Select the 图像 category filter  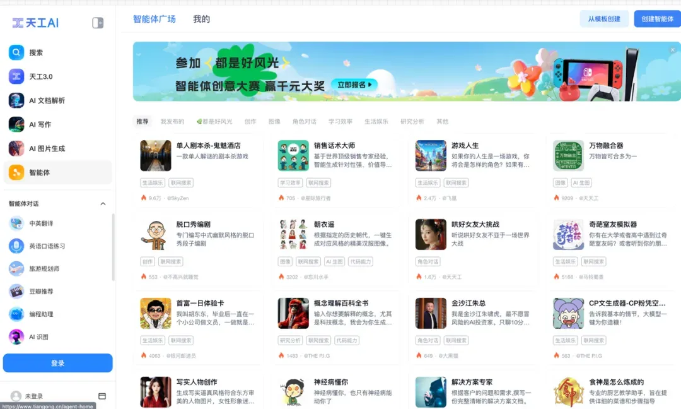274,121
